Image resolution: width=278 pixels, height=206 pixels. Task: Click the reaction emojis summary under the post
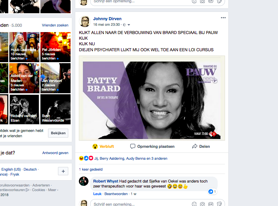(x=86, y=158)
